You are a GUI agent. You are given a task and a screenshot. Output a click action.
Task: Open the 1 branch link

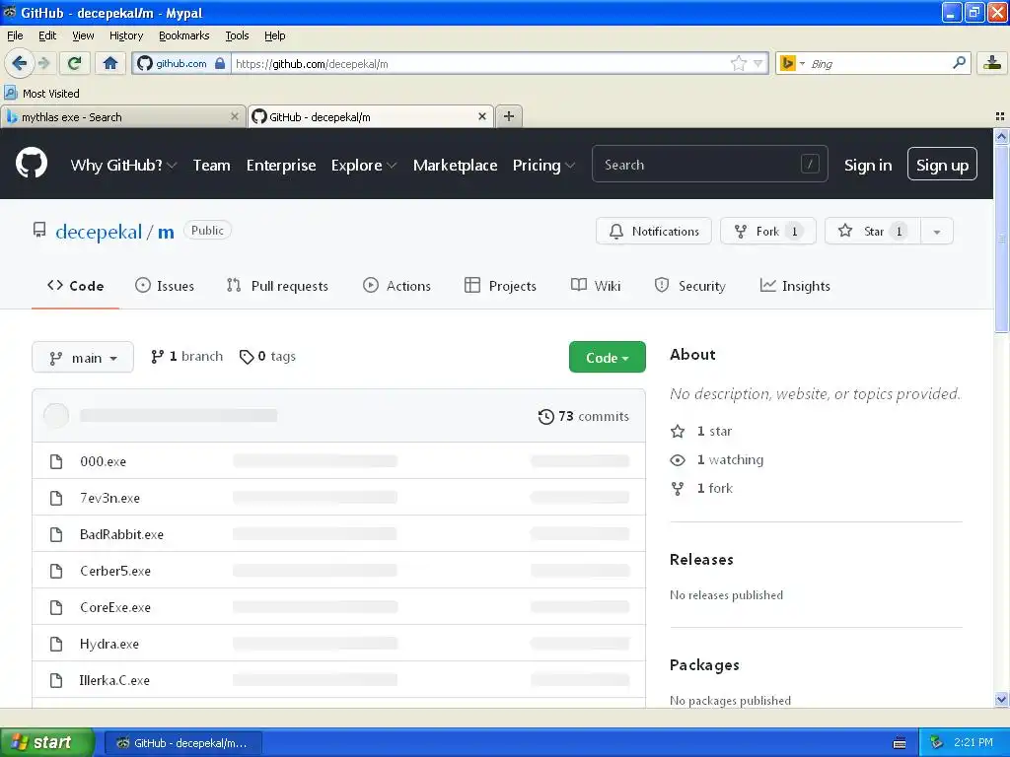click(186, 357)
